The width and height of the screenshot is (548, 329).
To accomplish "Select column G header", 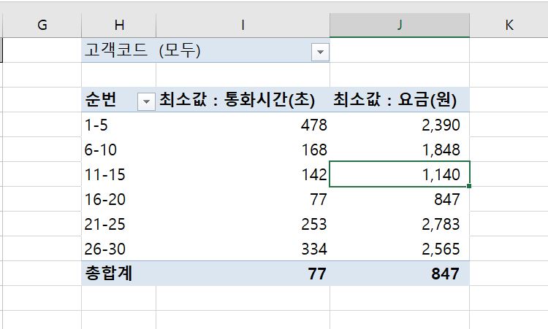I will coord(42,25).
